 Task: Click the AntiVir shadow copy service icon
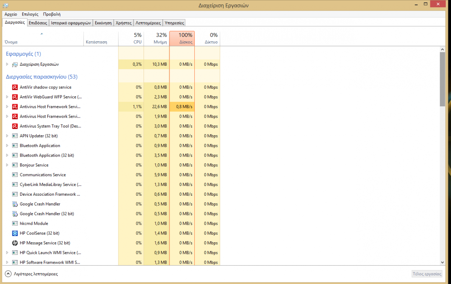(15, 87)
